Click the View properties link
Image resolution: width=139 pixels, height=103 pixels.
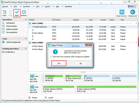(x=12, y=32)
